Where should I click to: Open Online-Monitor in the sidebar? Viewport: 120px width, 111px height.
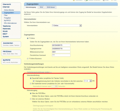click(x=9, y=10)
